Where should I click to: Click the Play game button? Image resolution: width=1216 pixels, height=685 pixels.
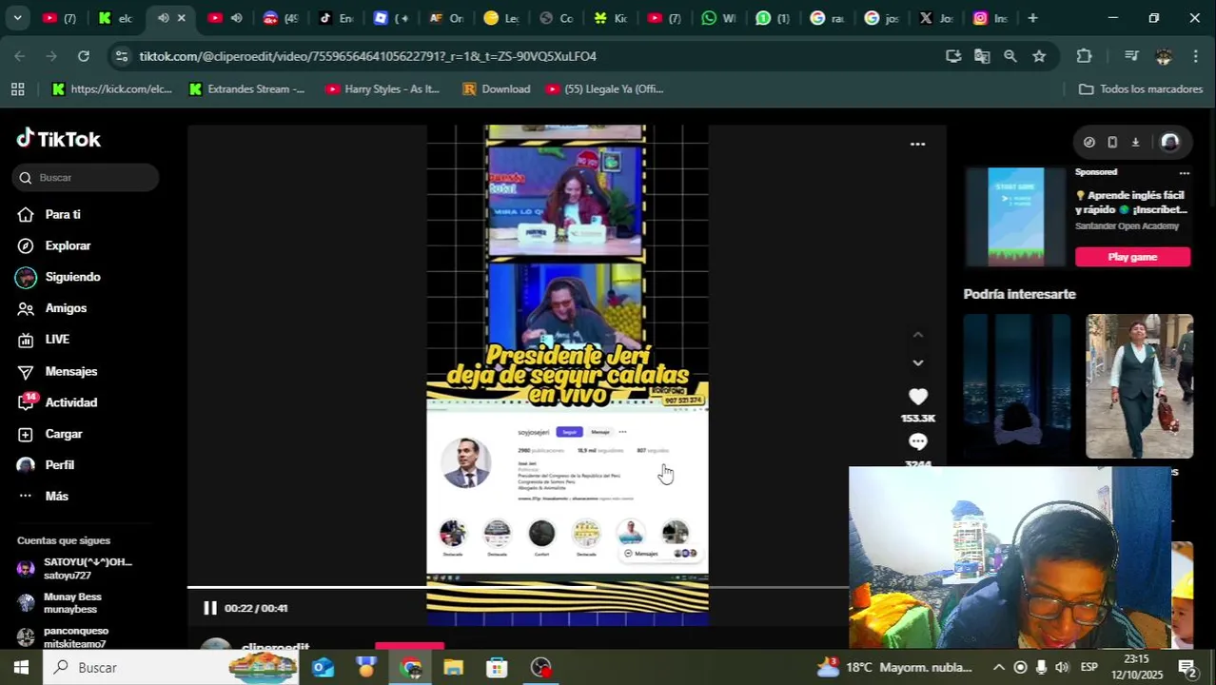pos(1132,257)
